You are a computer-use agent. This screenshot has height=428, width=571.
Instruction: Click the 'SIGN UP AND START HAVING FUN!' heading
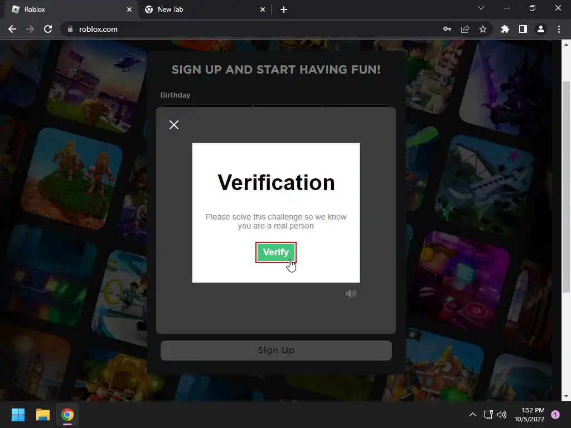[x=276, y=70]
